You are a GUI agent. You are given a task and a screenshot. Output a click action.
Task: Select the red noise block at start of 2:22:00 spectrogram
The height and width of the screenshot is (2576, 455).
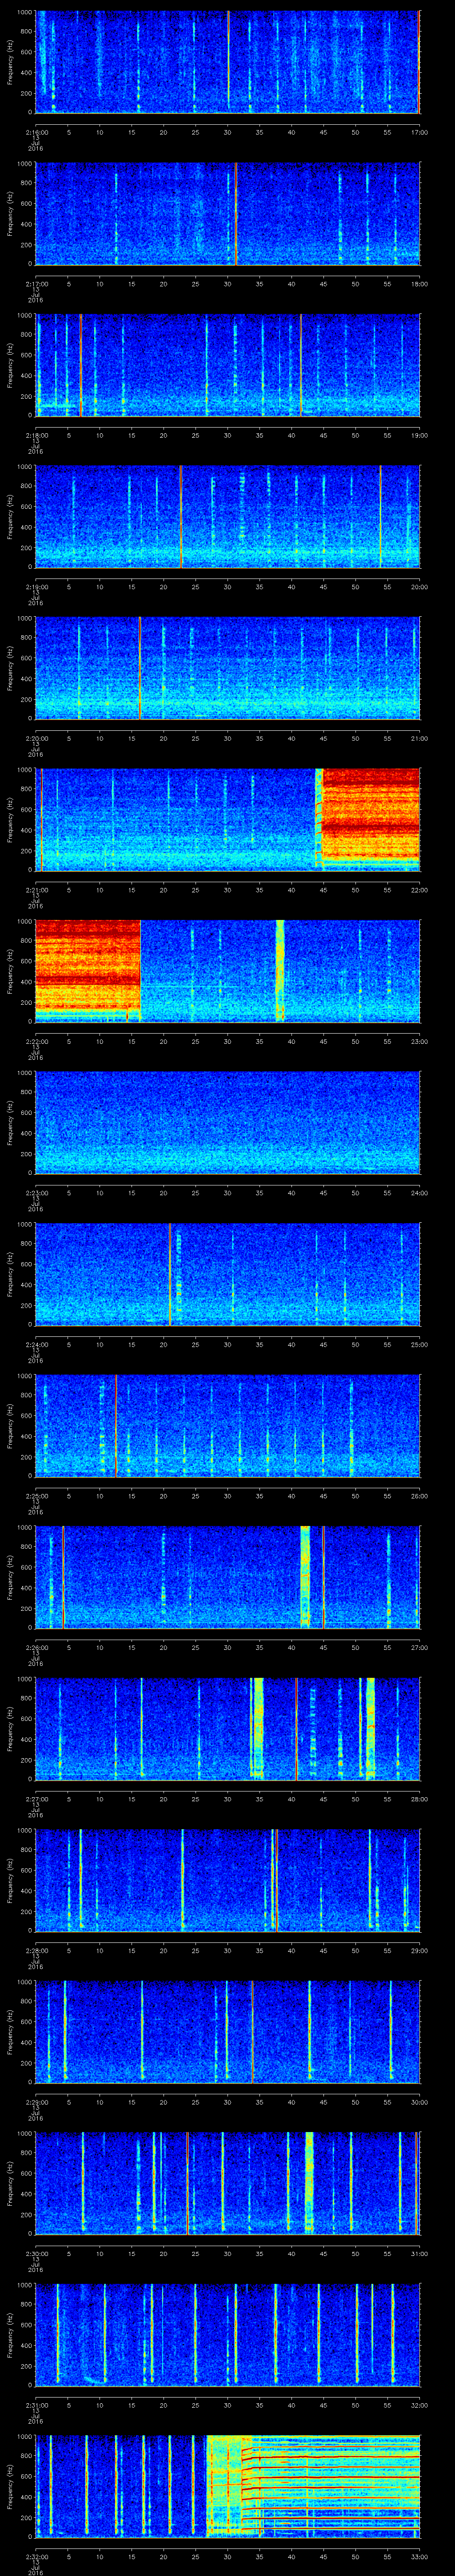[x=87, y=970]
